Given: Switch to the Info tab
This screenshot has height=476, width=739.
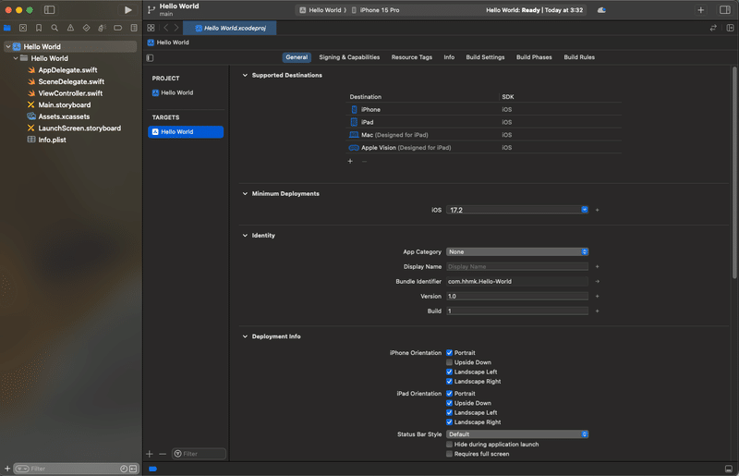Looking at the screenshot, I should (x=449, y=57).
